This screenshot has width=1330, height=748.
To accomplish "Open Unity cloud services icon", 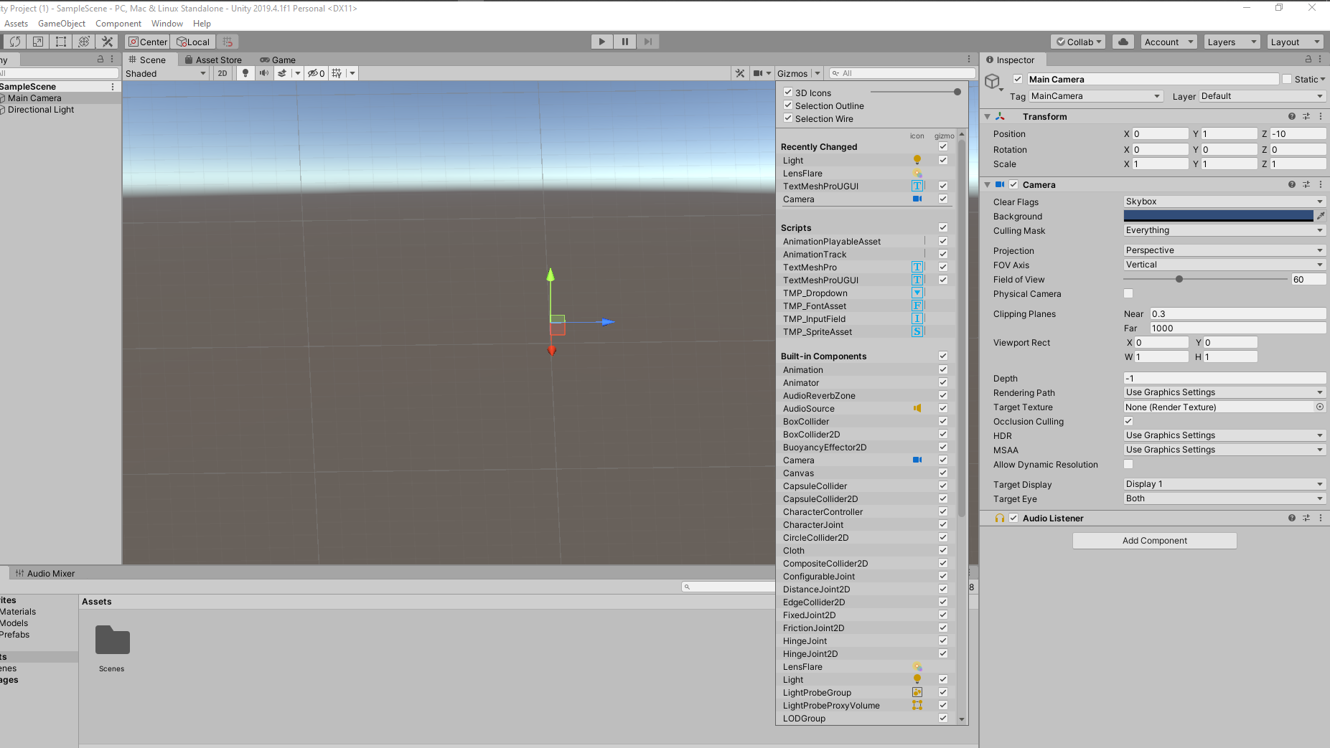I will (1123, 42).
